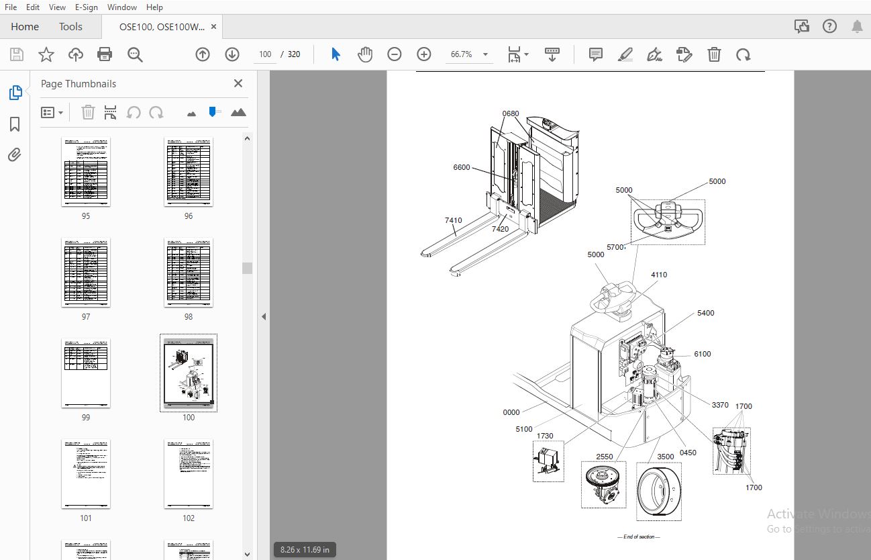Add a sticky note comment
871x560 pixels.
pos(596,54)
